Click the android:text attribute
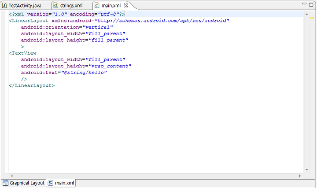317x188 pixels. (39, 72)
